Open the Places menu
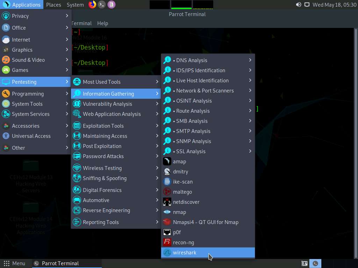The image size is (358, 268). pos(53,5)
